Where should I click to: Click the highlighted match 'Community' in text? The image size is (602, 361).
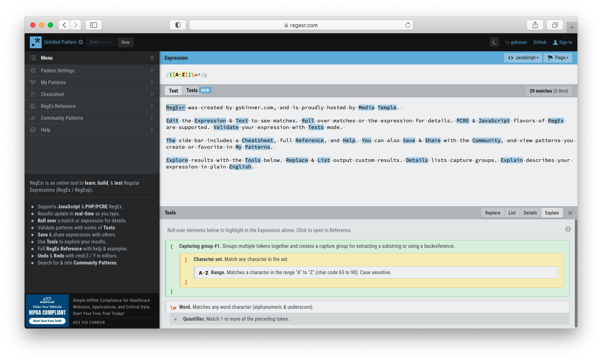[487, 140]
